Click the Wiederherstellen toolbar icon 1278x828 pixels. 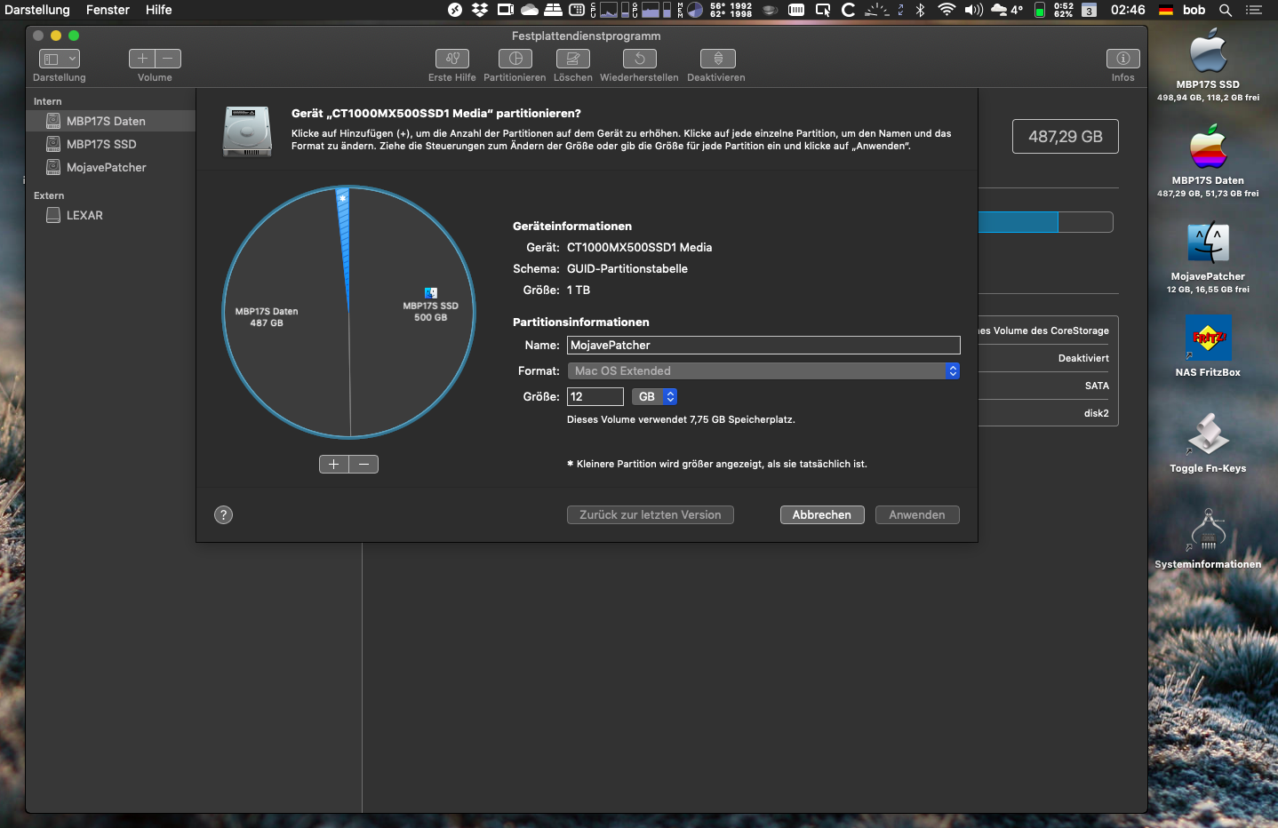point(639,59)
